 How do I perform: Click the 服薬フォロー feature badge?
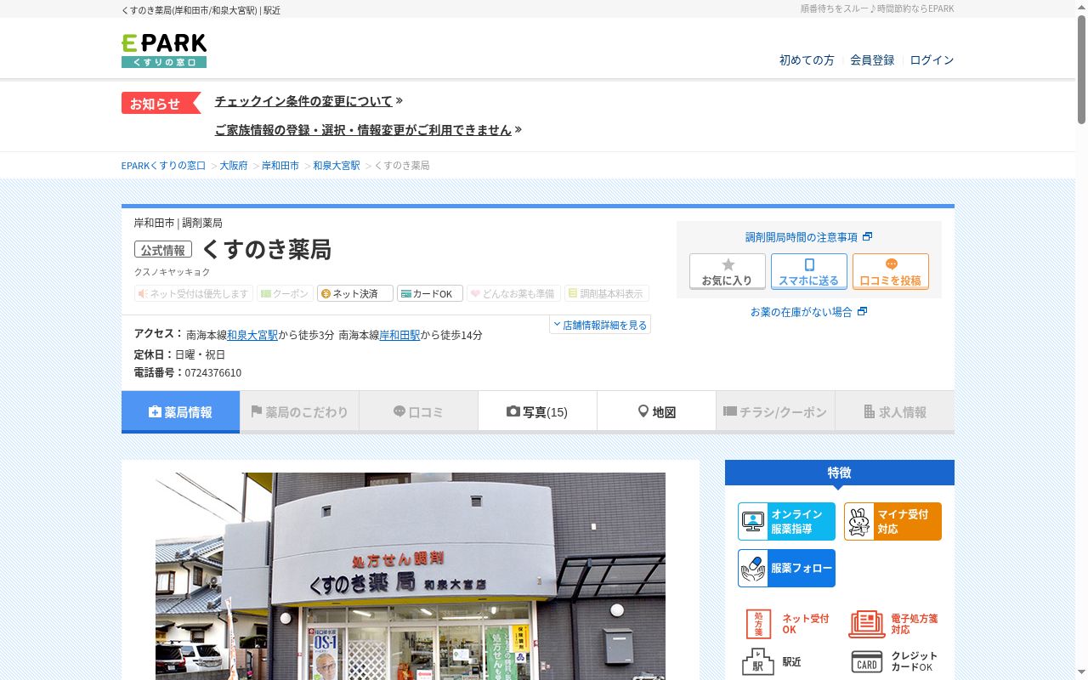pos(786,568)
